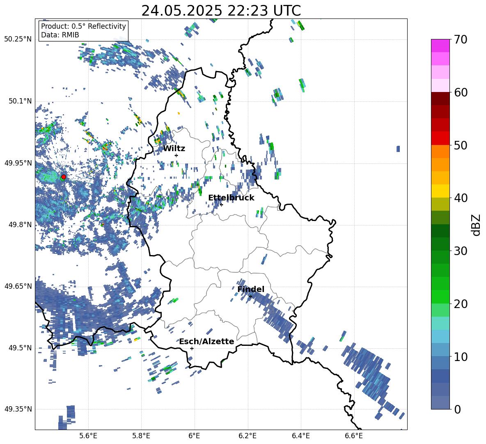This screenshot has height=444, width=486.
Task: Click the 5.8°E longitude label
Action: coord(141,436)
